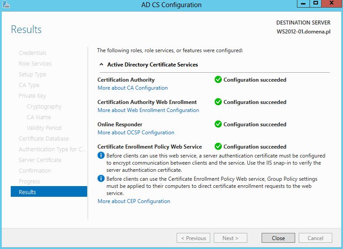Click the green checkmark for Web Enrollment
343x249 pixels.
click(x=218, y=102)
